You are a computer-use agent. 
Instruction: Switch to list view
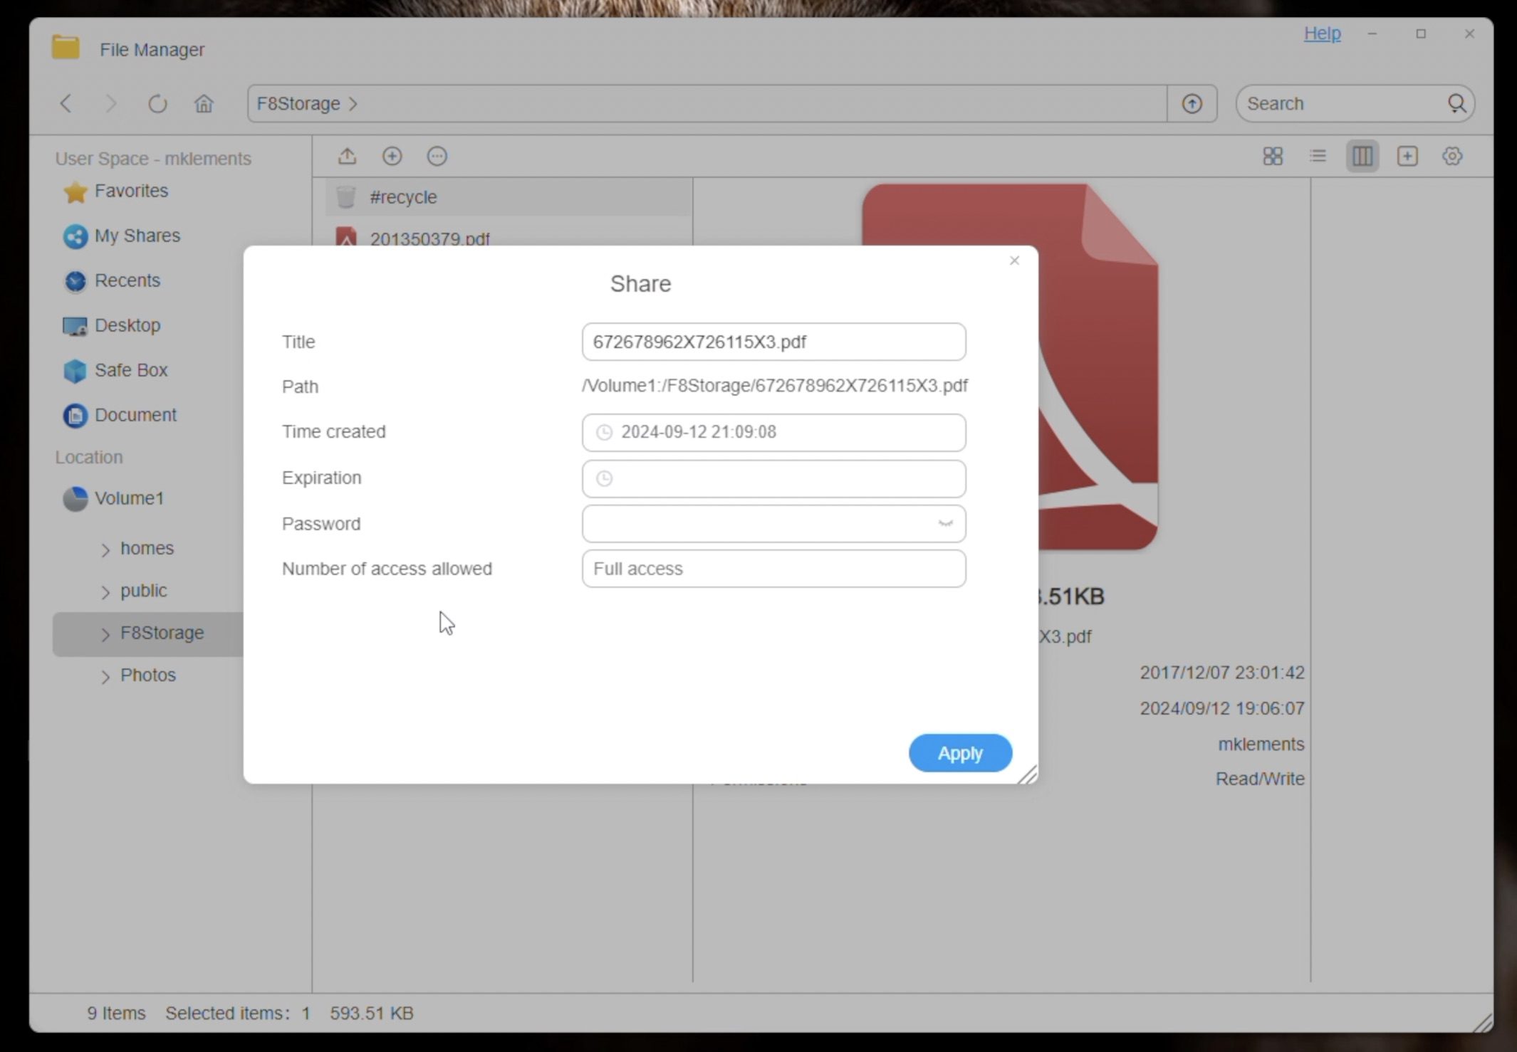[x=1317, y=156]
